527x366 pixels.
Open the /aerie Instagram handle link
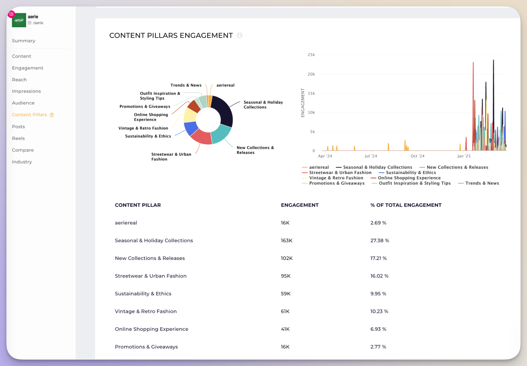(x=35, y=23)
